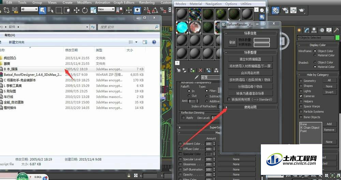Uncheck the Cameras hide category box

pyautogui.click(x=301, y=96)
